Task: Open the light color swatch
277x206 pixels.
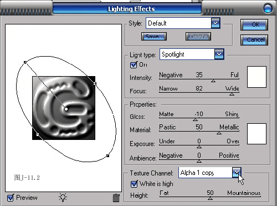Action: coord(257,77)
